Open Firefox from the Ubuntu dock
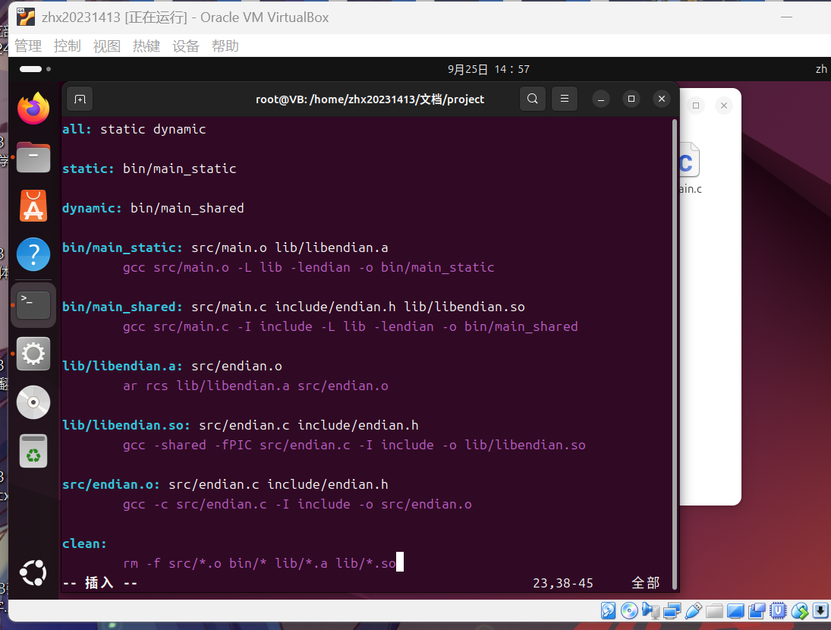This screenshot has height=630, width=831. (33, 109)
